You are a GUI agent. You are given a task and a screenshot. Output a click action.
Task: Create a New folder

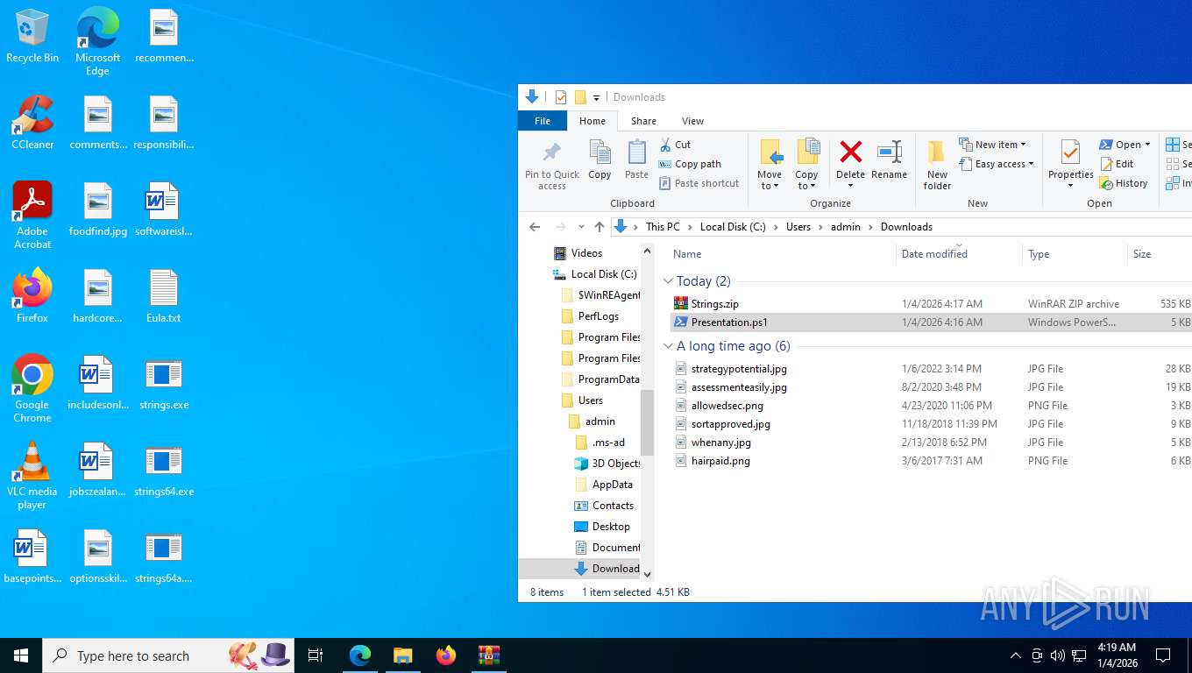pyautogui.click(x=937, y=165)
